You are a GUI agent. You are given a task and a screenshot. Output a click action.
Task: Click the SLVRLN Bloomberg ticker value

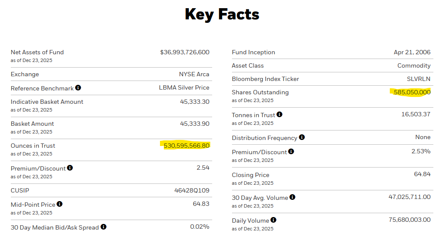click(419, 79)
